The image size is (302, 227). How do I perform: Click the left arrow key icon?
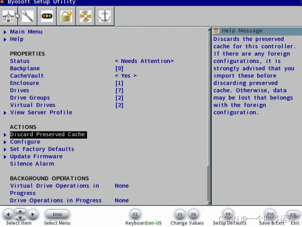tap(8, 214)
